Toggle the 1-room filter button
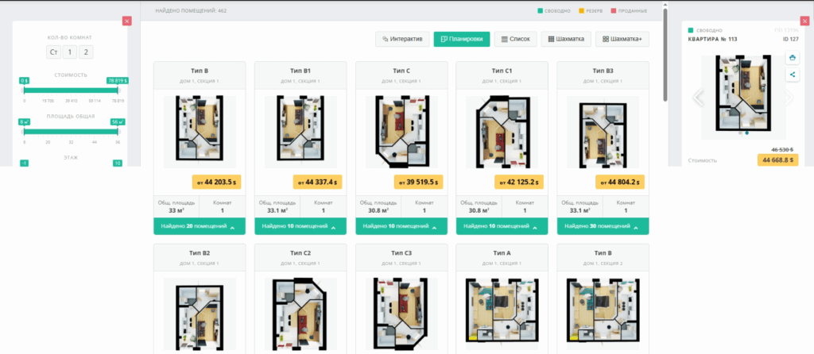The width and height of the screenshot is (814, 354). pos(70,52)
